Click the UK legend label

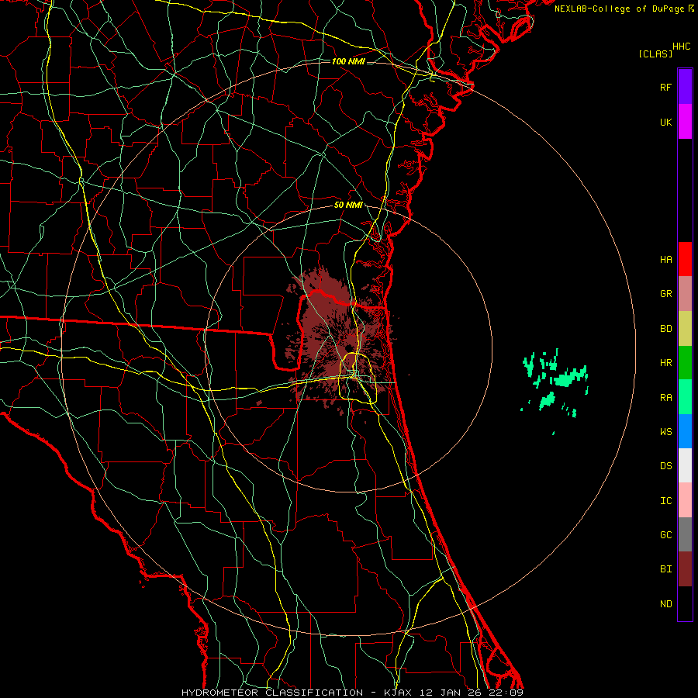coord(665,122)
